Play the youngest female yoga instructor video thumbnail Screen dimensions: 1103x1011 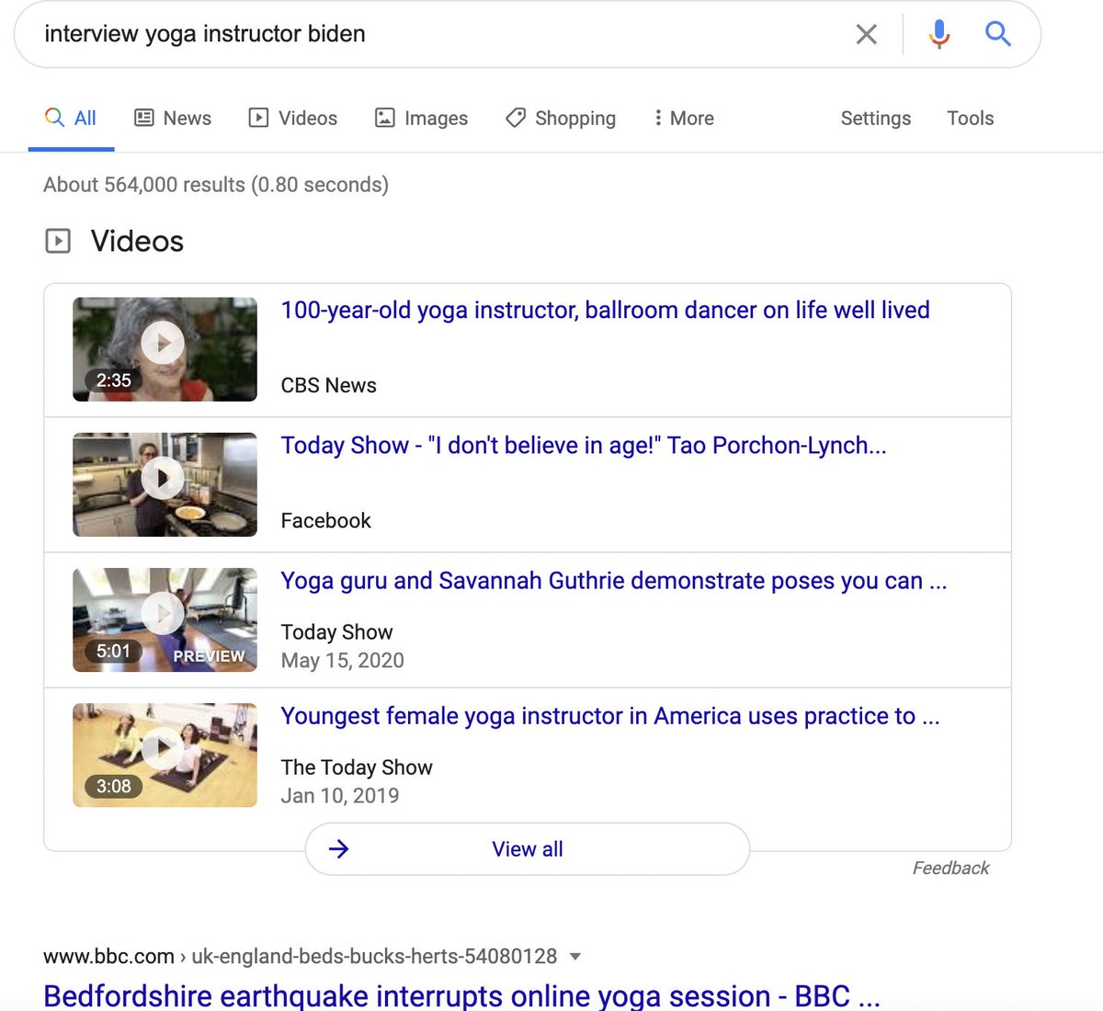click(x=165, y=755)
